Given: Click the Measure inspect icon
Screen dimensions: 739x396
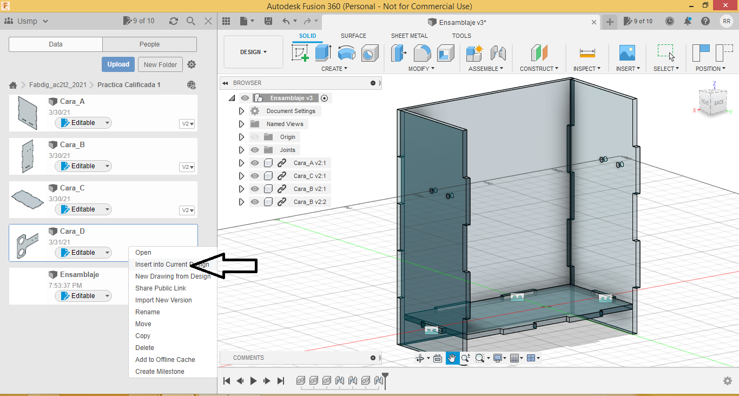Looking at the screenshot, I should (587, 53).
